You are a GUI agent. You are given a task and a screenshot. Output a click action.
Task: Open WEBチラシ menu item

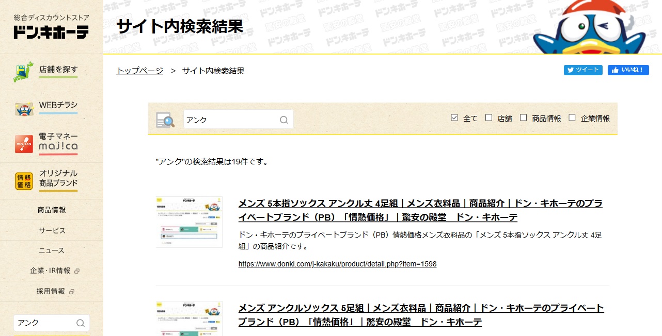52,108
